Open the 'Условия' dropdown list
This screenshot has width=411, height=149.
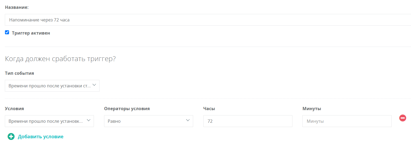(49, 121)
